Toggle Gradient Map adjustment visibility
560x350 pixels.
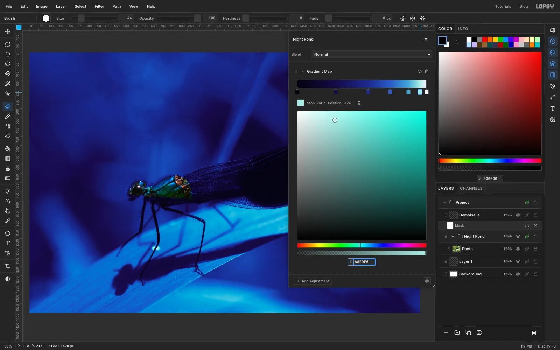tap(419, 71)
